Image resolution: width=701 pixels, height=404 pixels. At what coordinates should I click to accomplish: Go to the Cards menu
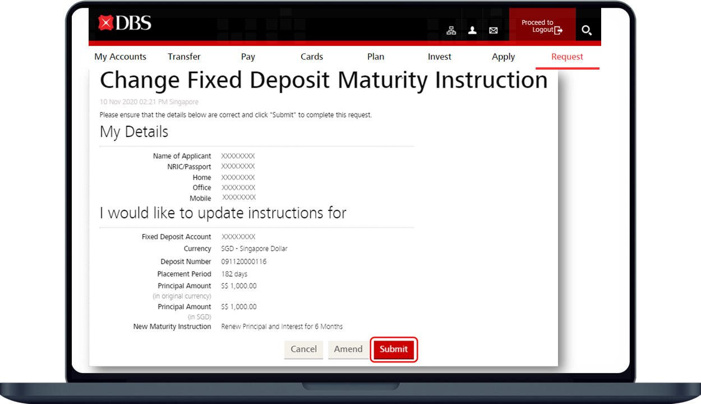(312, 57)
